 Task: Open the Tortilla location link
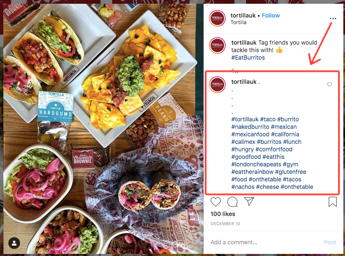tap(238, 23)
